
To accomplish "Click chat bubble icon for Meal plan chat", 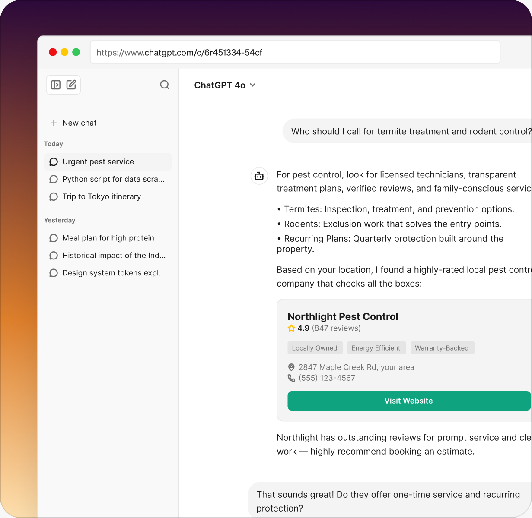I will [x=54, y=238].
